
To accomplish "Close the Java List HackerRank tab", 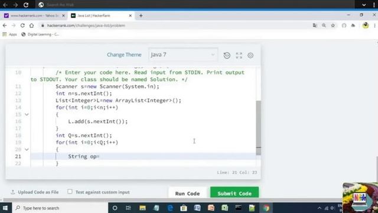I will [x=130, y=15].
